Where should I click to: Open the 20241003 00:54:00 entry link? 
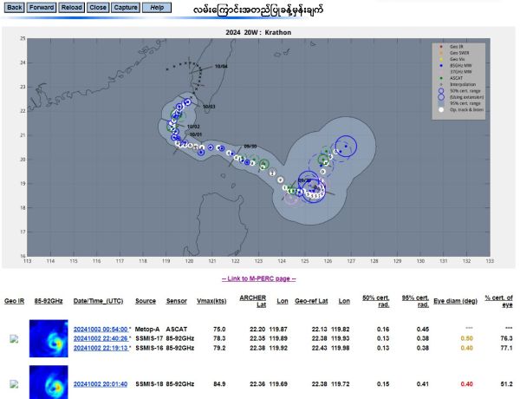[x=101, y=330]
